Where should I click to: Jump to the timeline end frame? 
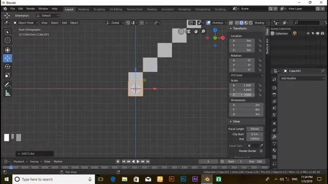[148, 162]
